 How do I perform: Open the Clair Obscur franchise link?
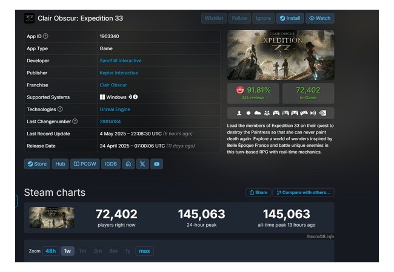click(x=113, y=85)
